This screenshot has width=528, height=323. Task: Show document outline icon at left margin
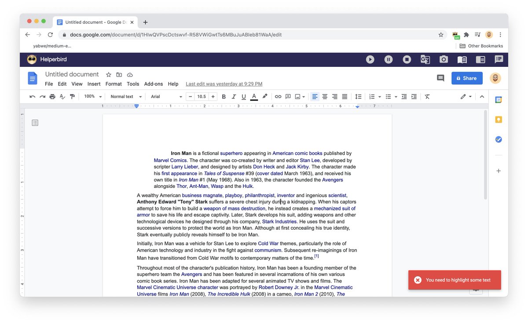pos(35,123)
